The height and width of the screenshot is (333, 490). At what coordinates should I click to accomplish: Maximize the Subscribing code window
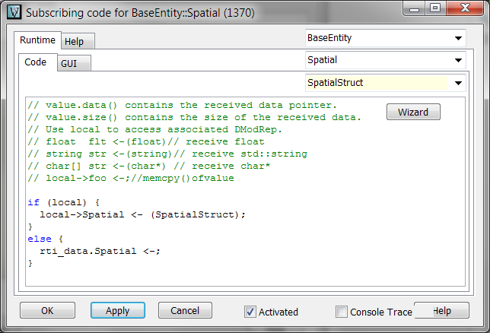434,10
